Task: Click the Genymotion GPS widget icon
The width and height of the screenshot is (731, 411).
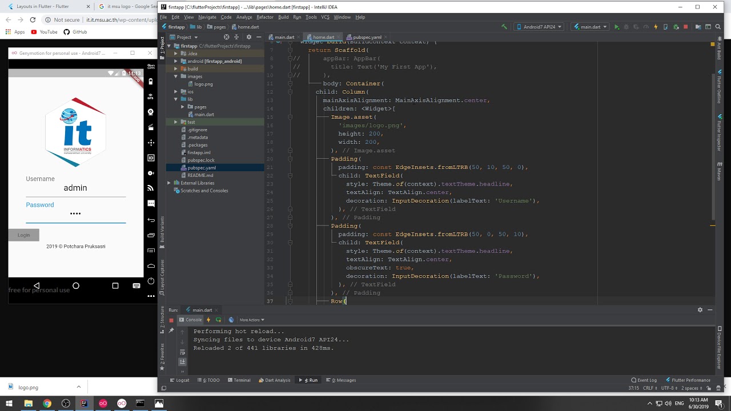Action: (151, 97)
